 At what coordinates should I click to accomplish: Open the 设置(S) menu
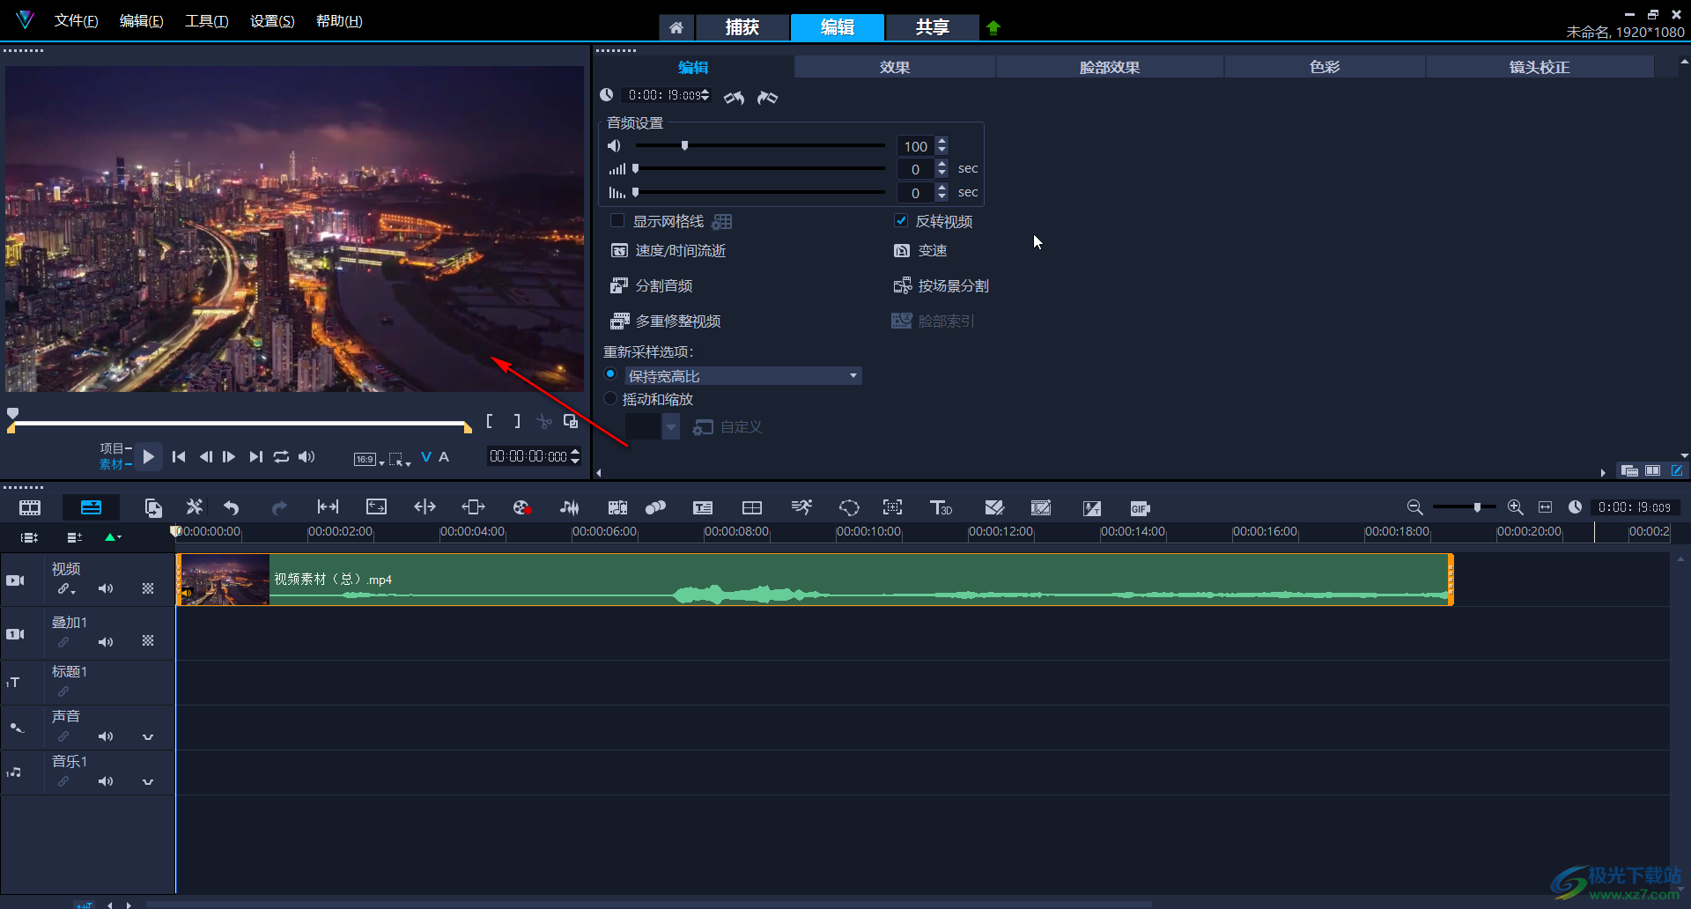pyautogui.click(x=272, y=20)
